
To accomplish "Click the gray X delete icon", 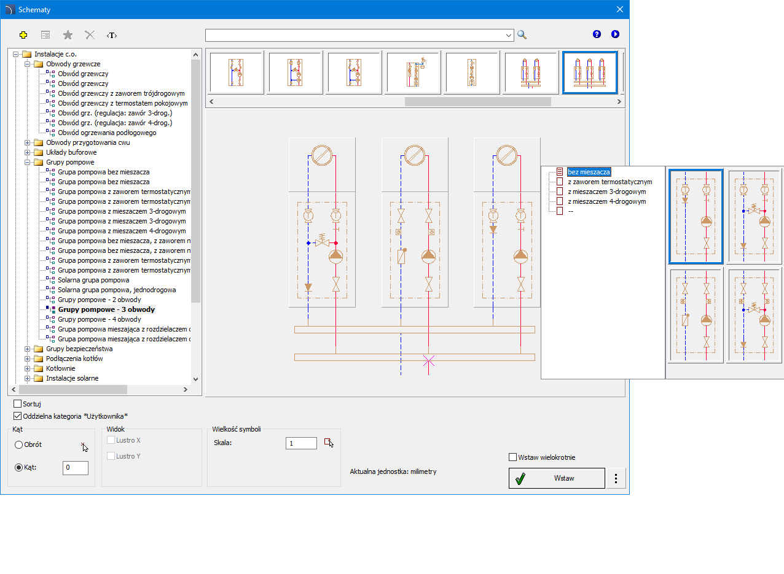I will point(90,35).
